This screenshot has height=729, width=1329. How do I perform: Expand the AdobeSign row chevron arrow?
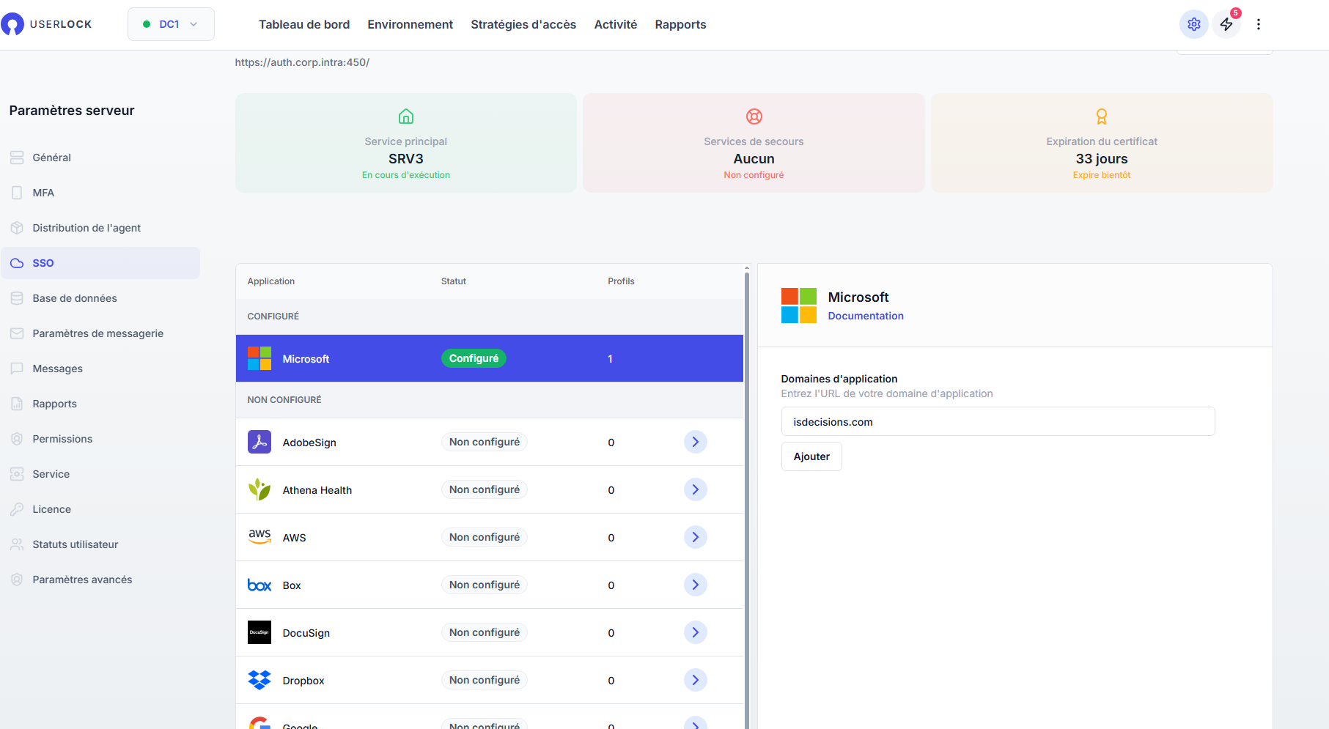click(695, 442)
